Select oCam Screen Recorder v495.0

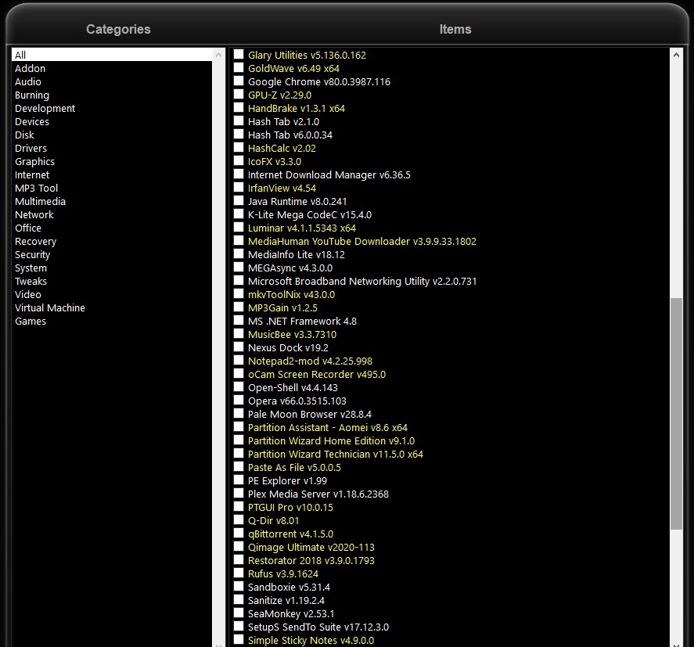pos(317,375)
